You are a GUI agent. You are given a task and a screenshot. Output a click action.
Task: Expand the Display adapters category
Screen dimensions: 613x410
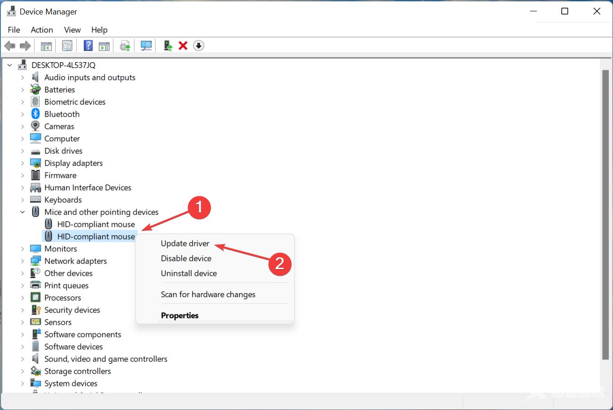(22, 163)
